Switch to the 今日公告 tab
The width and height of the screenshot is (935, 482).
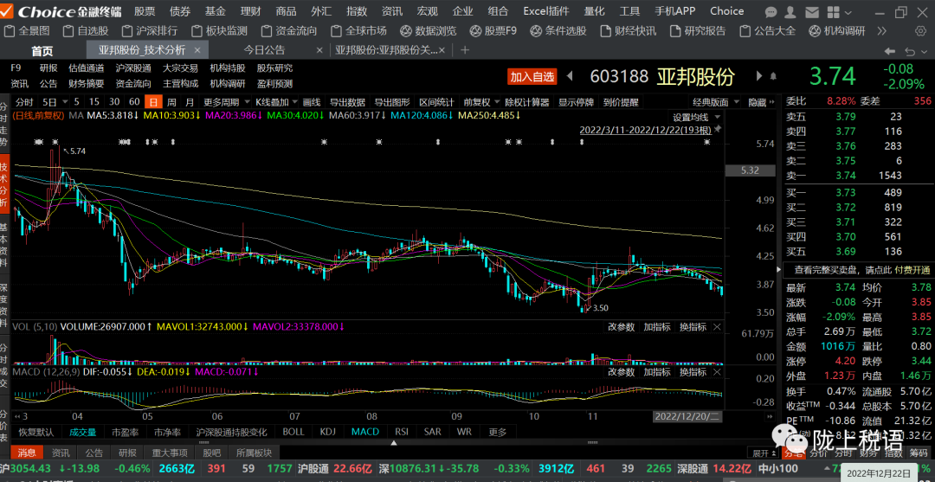(265, 51)
